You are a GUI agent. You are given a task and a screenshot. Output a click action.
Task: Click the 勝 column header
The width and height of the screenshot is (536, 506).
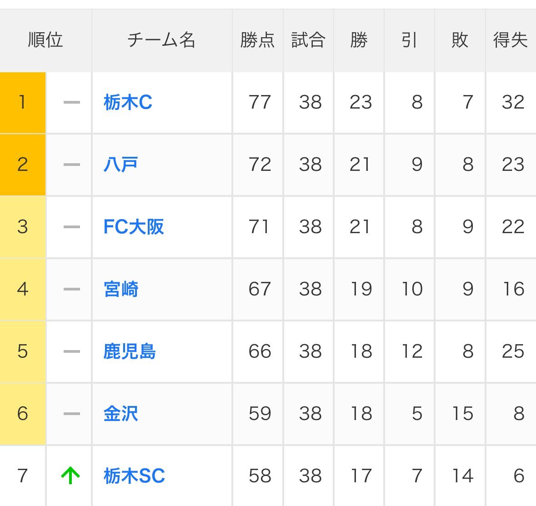[359, 40]
